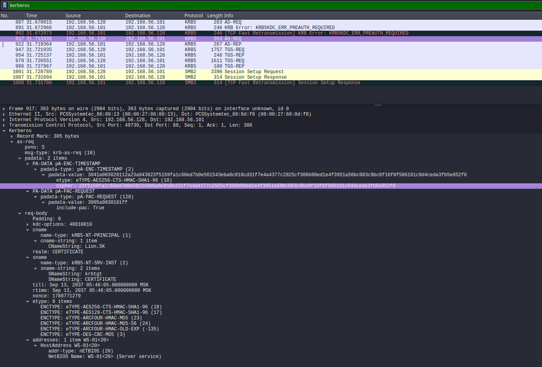Expand the Frame 917 details node

tap(4, 109)
